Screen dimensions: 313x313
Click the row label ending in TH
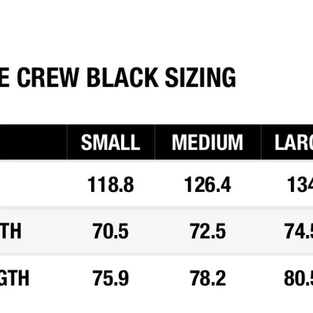coord(11,231)
